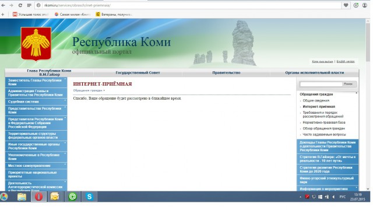Click the 'Обращения граждан' breadcrumb link
This screenshot has width=373, height=210.
tap(88, 90)
